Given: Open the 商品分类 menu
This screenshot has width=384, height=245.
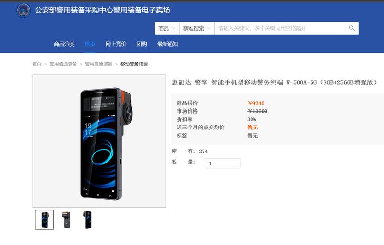Looking at the screenshot, I should click(x=64, y=44).
